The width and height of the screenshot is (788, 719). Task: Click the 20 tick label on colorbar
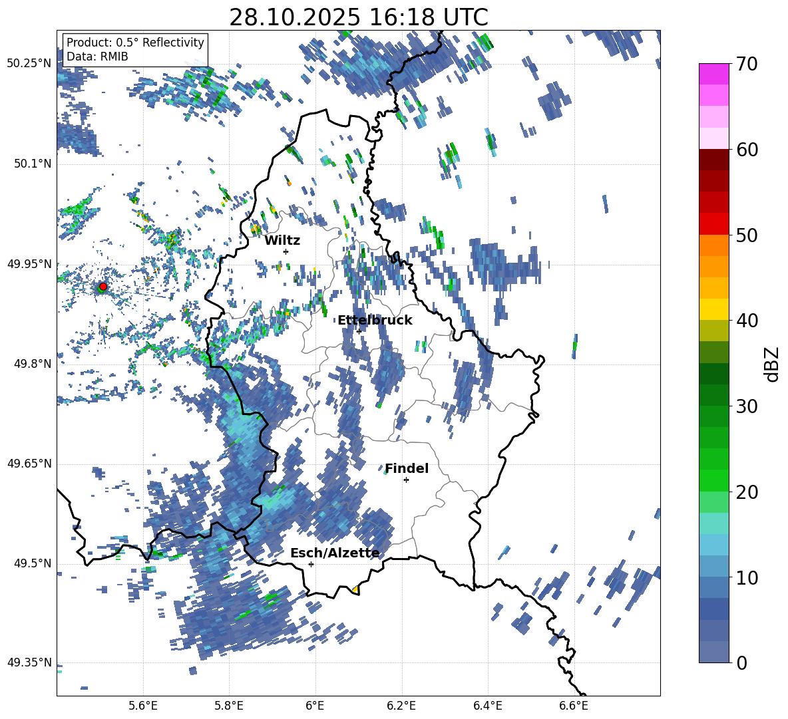[x=747, y=492]
